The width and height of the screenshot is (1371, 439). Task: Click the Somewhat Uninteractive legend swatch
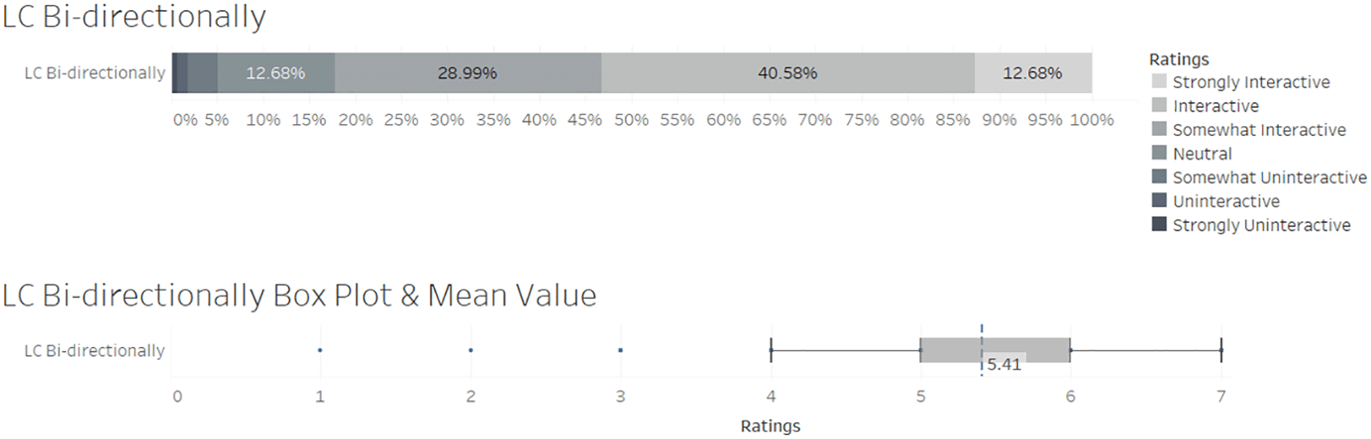(1159, 177)
